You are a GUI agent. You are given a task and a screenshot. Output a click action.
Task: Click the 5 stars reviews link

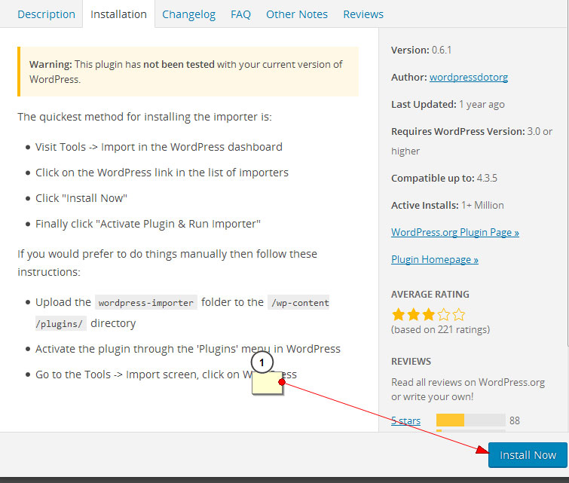pyautogui.click(x=405, y=420)
